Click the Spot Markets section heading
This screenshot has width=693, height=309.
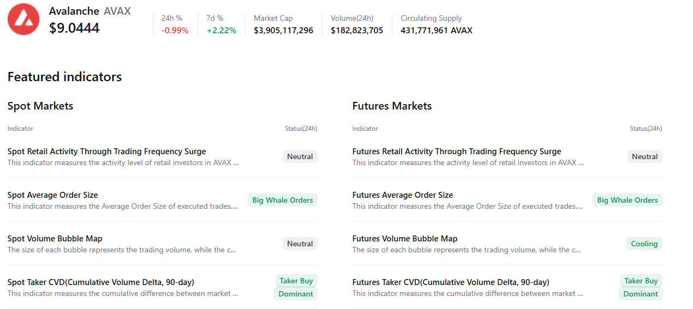pos(40,106)
